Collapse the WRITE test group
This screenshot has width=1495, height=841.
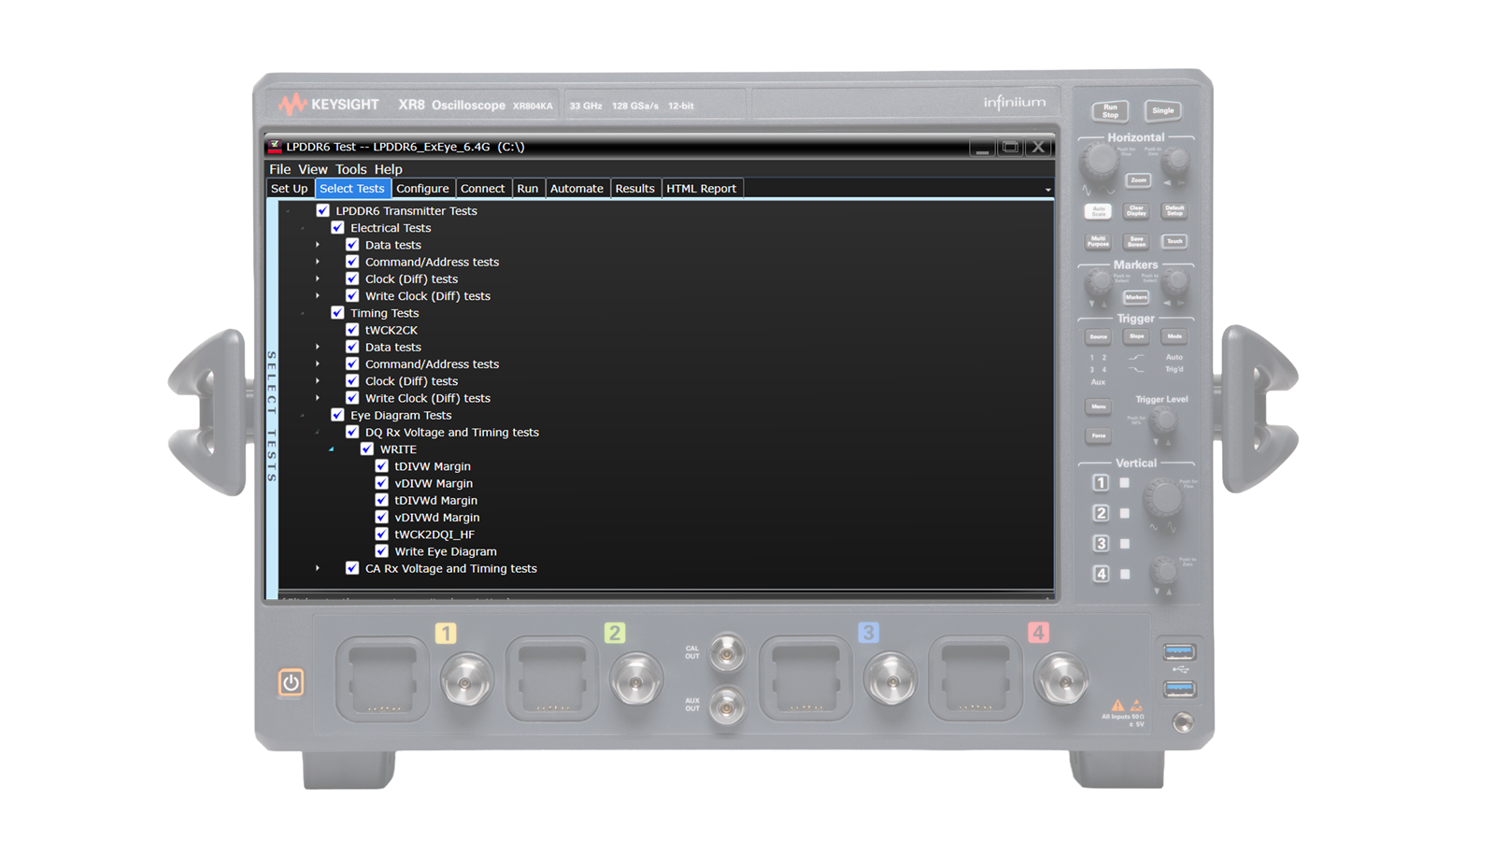(331, 449)
